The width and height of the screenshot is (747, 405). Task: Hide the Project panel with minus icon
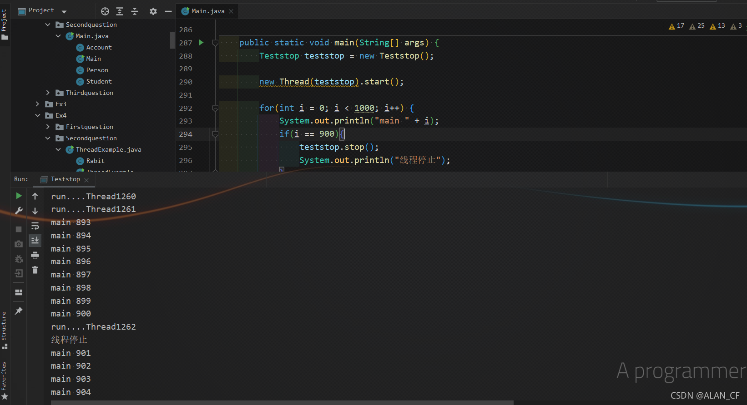click(168, 11)
